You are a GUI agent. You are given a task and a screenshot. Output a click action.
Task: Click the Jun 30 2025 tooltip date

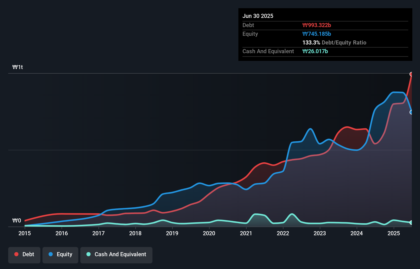258,16
